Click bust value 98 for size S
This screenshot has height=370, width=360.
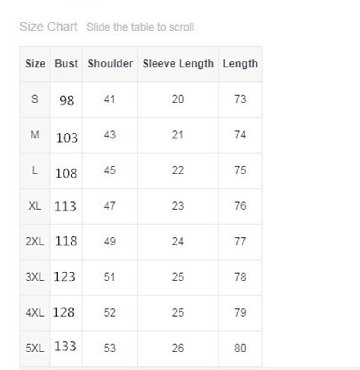pyautogui.click(x=67, y=100)
